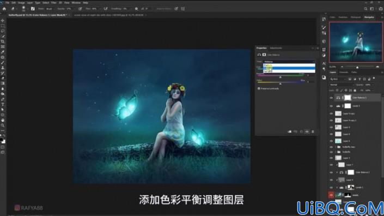Expand the Butterfly group
This screenshot has height=216, width=384.
click(x=336, y=152)
